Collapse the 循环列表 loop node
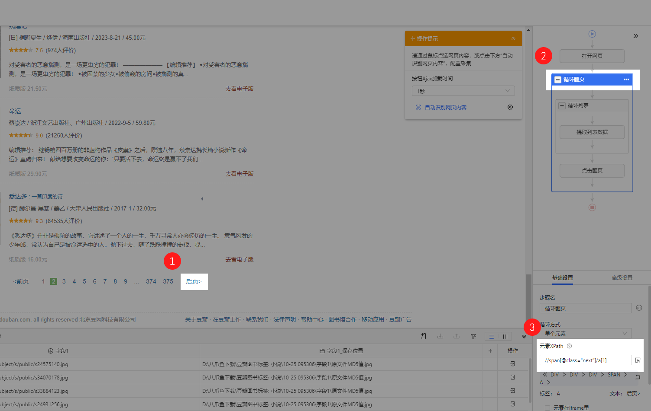Screen dimensions: 651x411 click(x=562, y=105)
